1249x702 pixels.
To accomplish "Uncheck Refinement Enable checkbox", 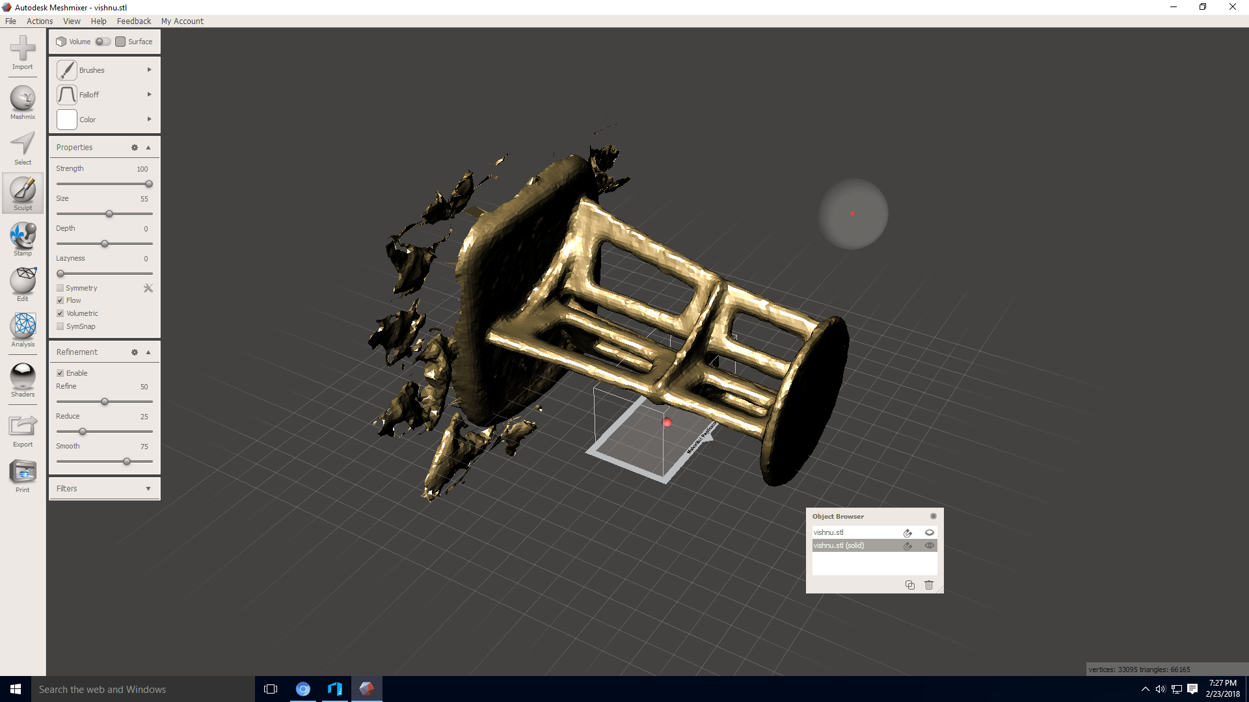I will click(x=60, y=373).
